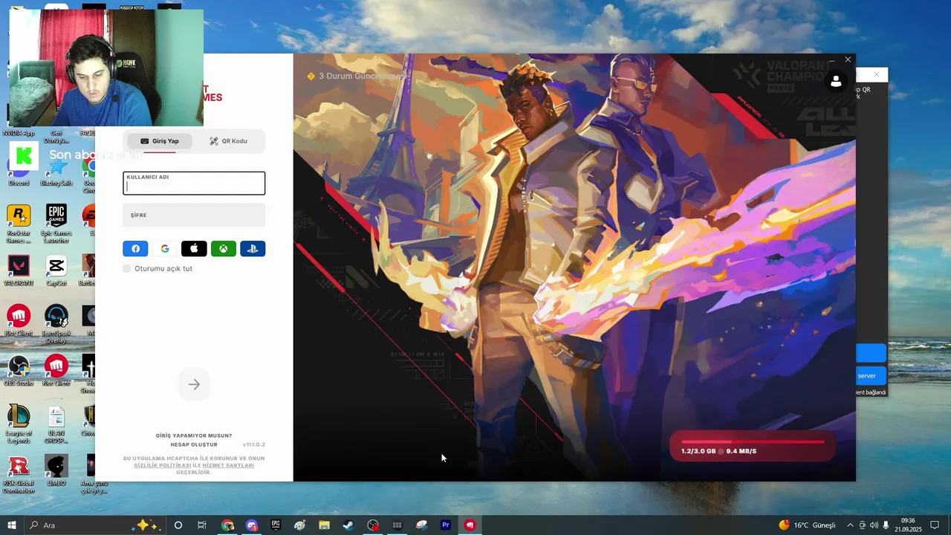This screenshot has height=535, width=951.
Task: Open the RISK Global Domination desktop shortcut
Action: point(19,474)
